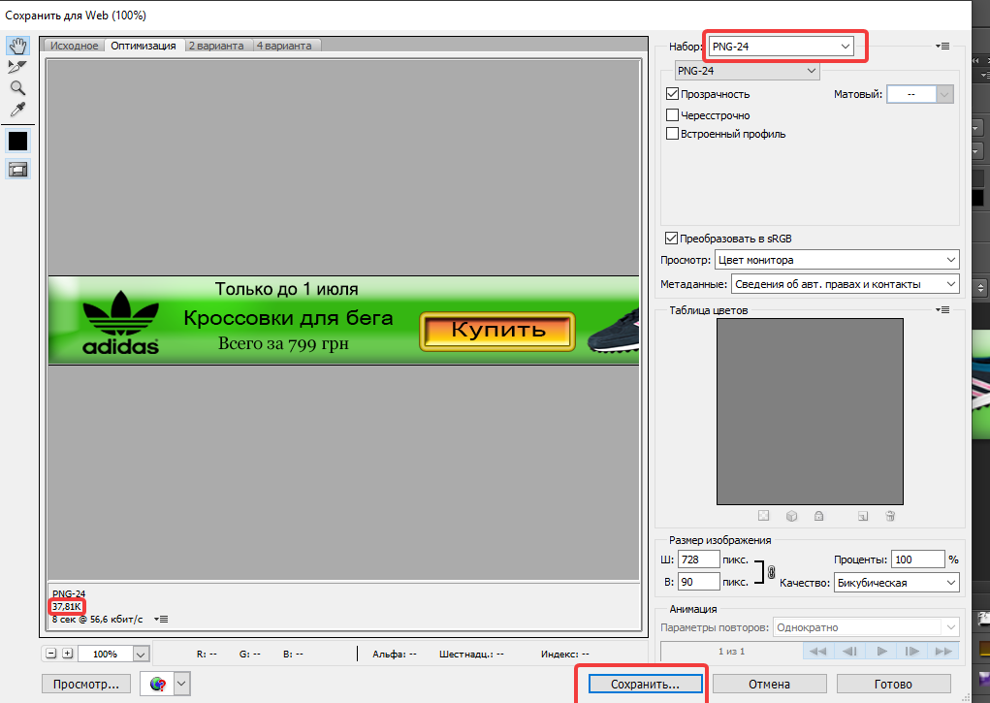Screen dimensions: 990x703
Task: Click the width Ш field with 728
Action: [x=698, y=559]
